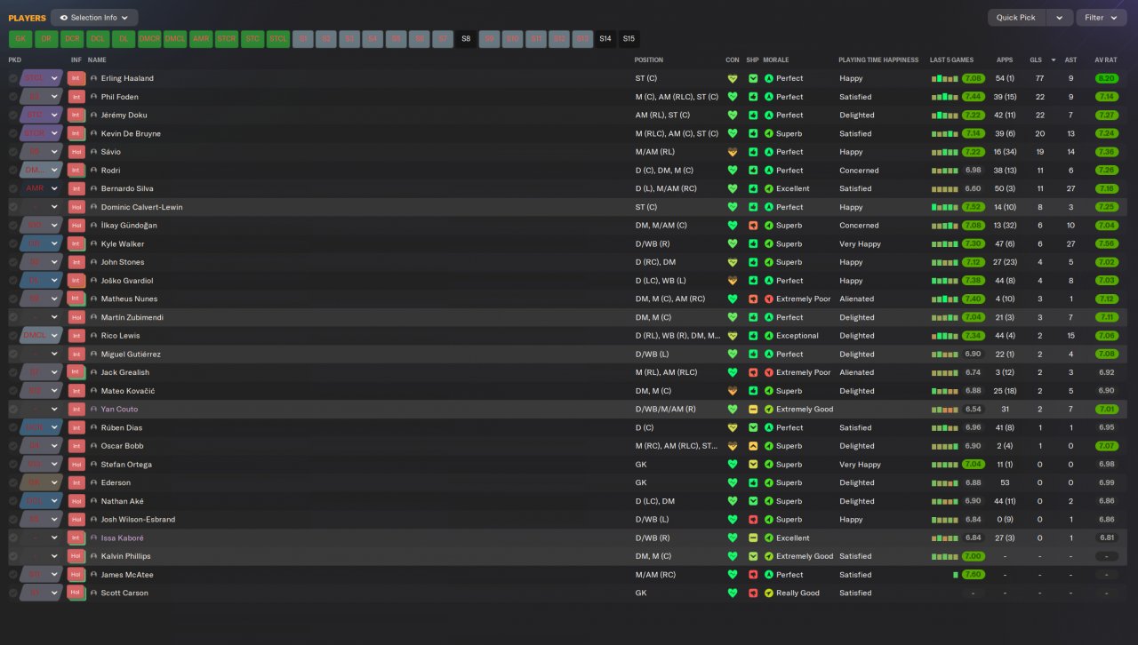Screen dimensions: 1138x645
Task: Click the condition heart for John Stones
Action: tap(733, 262)
